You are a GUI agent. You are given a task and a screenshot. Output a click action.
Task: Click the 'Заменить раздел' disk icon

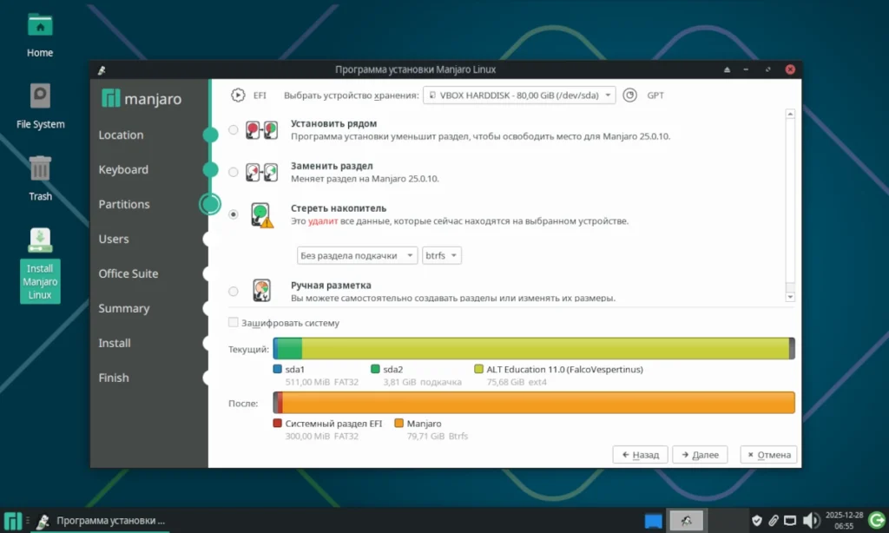pyautogui.click(x=261, y=172)
